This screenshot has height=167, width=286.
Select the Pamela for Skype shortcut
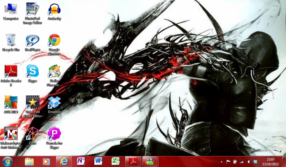(54, 138)
